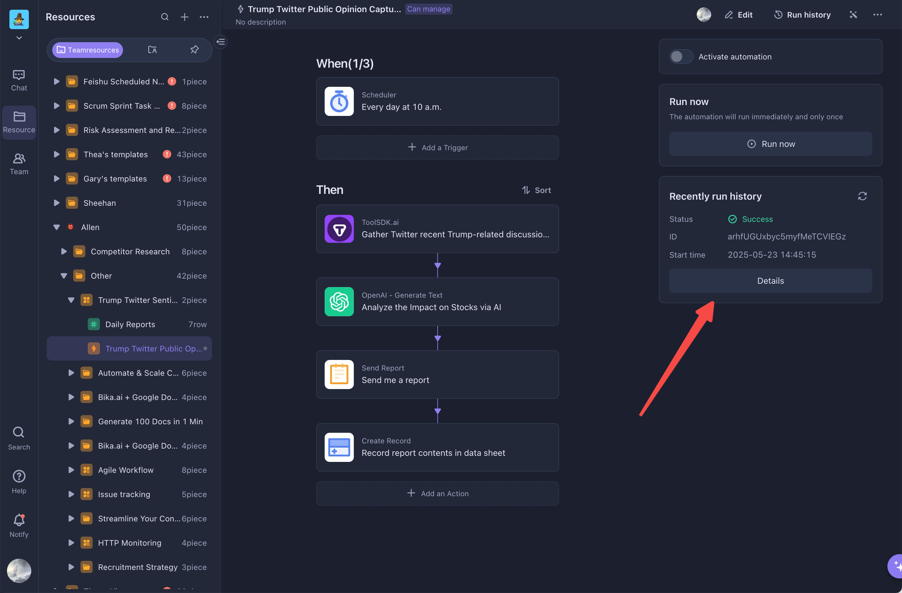The image size is (902, 593).
Task: Open HTTP Monitoring template folder
Action: pyautogui.click(x=129, y=543)
